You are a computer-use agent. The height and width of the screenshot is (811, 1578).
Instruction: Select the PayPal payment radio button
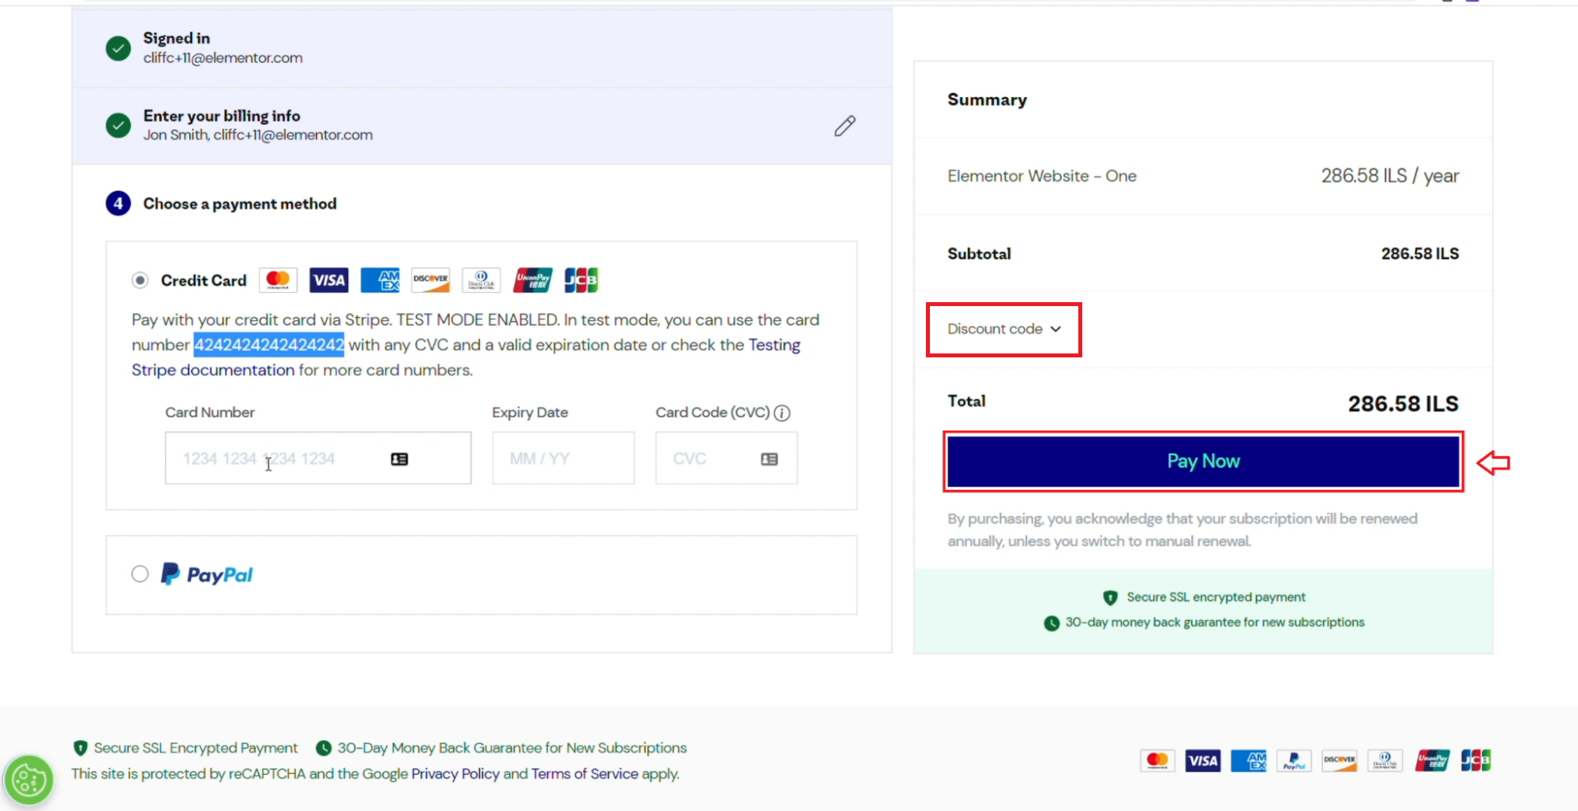(x=141, y=574)
